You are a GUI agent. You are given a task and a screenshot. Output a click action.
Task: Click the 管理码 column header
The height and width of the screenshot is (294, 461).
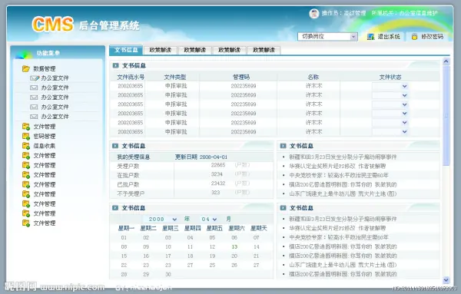(241, 78)
